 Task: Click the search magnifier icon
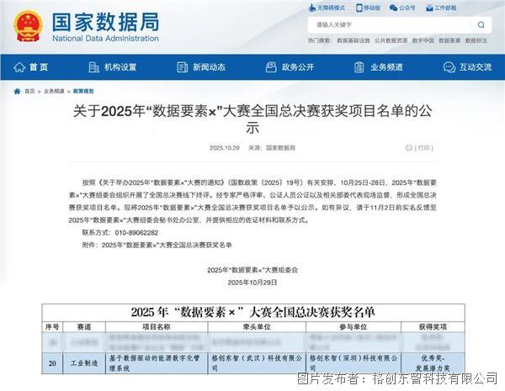tap(481, 24)
